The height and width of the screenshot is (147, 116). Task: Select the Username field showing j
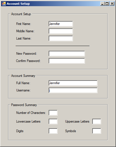pos(73,90)
